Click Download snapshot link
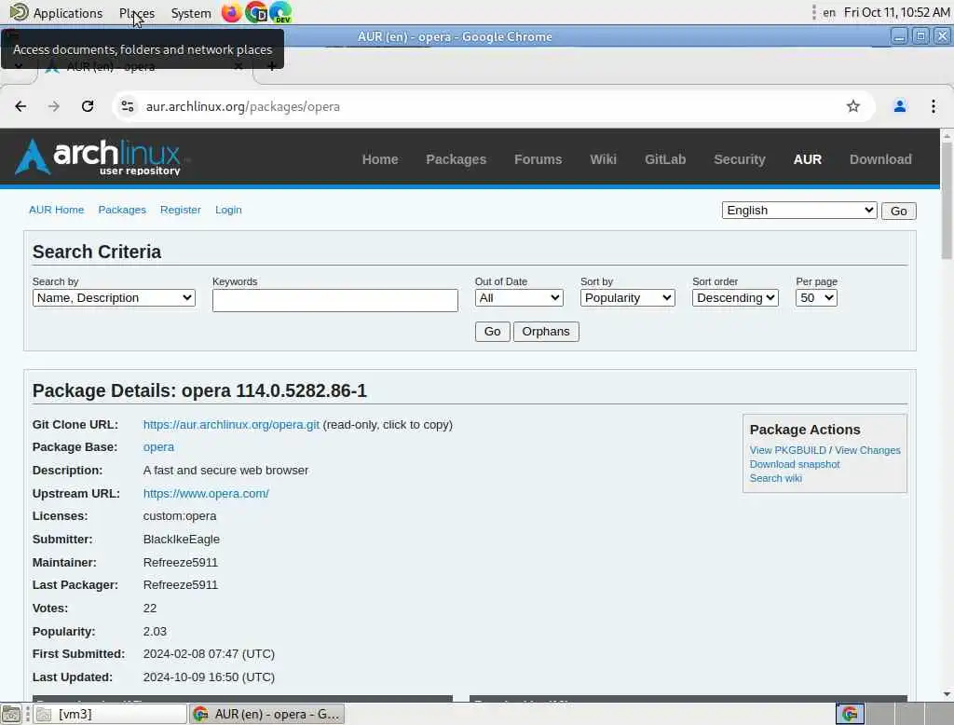Image resolution: width=954 pixels, height=725 pixels. (x=794, y=464)
